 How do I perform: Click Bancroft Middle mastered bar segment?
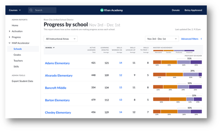(x=195, y=87)
